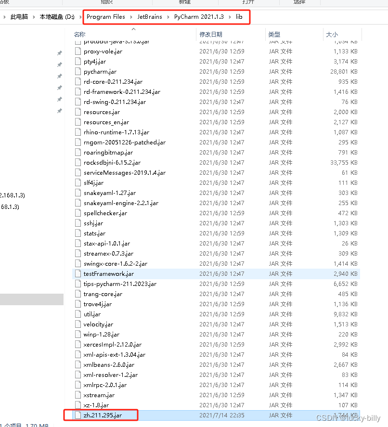The width and height of the screenshot is (388, 427).
Task: Expand the chevron after PyCharm 2021.1.3 breadcrumb
Action: 230,17
